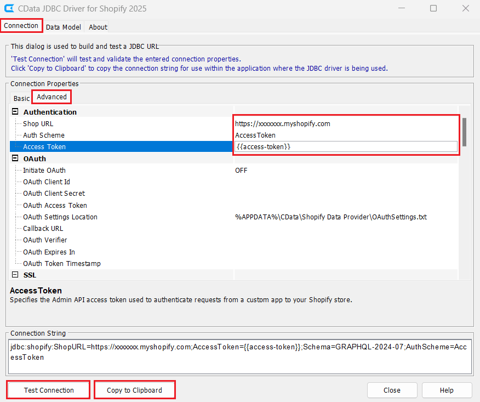This screenshot has width=480, height=402.
Task: Collapse the OAuth property group
Action: click(x=15, y=158)
